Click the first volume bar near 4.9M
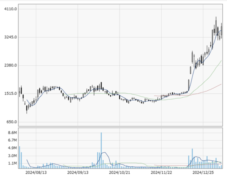The width and height of the screenshot is (227, 178). [19, 157]
